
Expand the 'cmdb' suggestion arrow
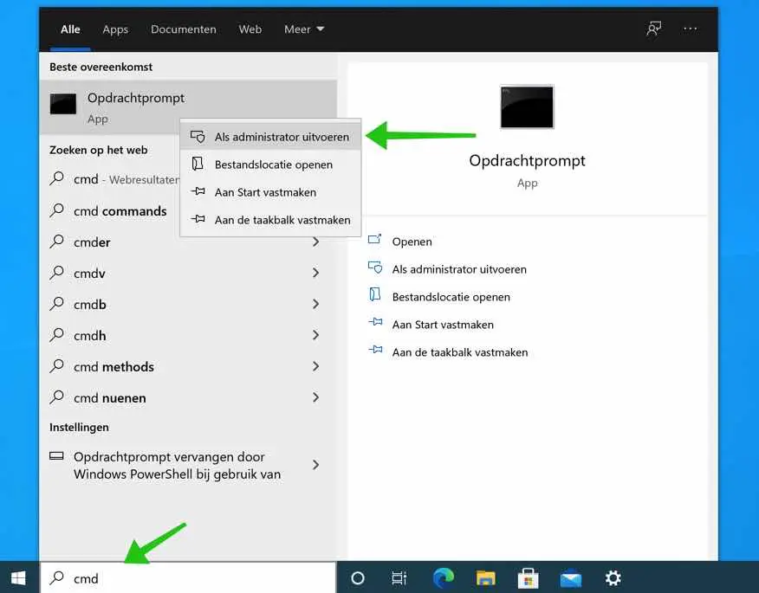tap(315, 304)
